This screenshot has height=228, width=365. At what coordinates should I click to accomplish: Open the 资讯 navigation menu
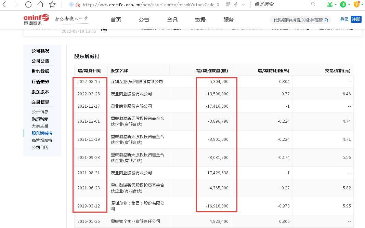click(172, 20)
